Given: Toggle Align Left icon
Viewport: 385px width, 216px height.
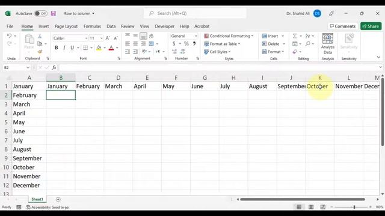Looking at the screenshot, I should click(x=128, y=44).
